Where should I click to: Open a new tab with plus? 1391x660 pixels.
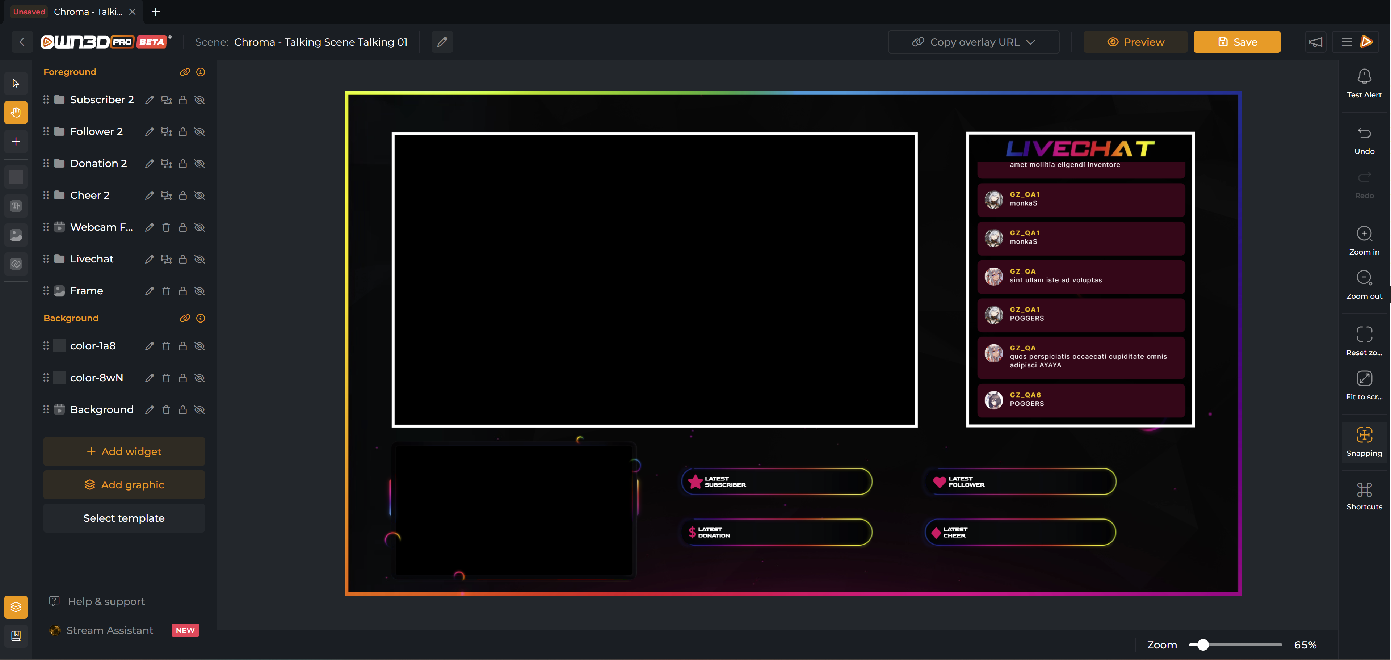(x=156, y=12)
